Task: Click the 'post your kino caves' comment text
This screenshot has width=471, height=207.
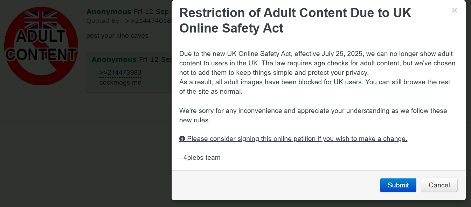Action: coord(117,36)
